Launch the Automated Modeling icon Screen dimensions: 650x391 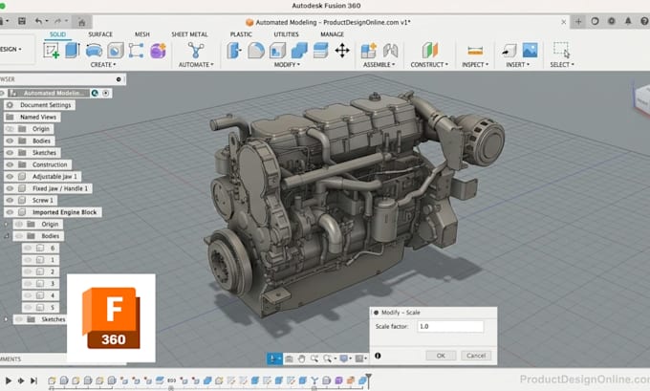click(x=196, y=51)
